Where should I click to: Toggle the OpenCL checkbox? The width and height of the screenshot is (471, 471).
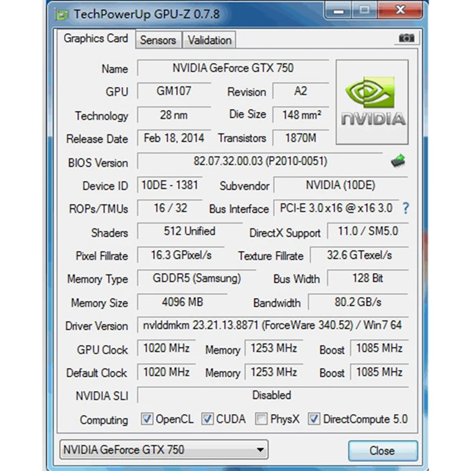[147, 419]
